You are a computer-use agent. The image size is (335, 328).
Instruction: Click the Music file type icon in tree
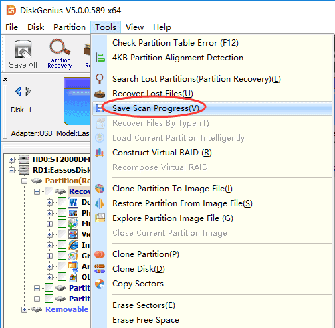[x=73, y=224]
